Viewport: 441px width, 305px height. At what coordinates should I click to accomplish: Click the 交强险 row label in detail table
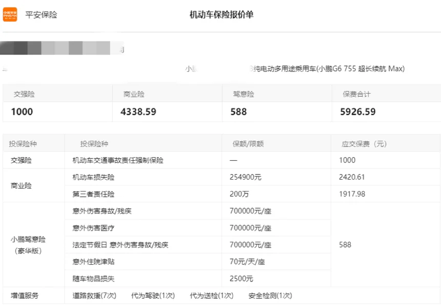pos(21,160)
